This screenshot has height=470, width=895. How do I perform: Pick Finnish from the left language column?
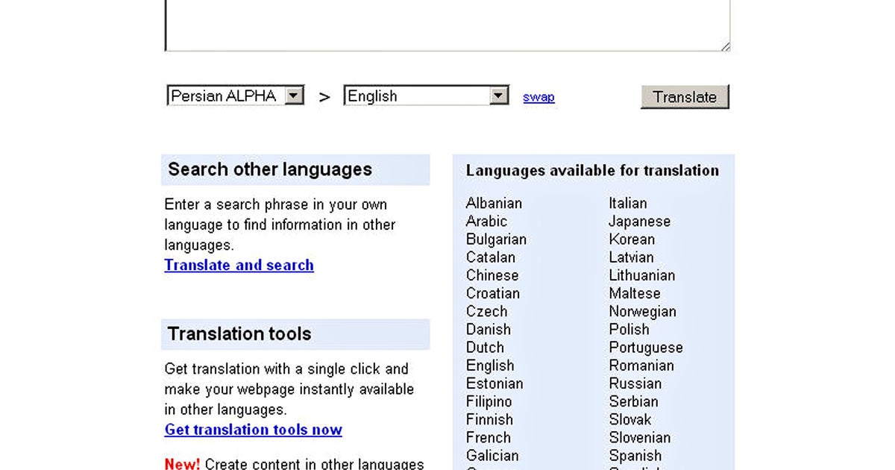tap(489, 419)
